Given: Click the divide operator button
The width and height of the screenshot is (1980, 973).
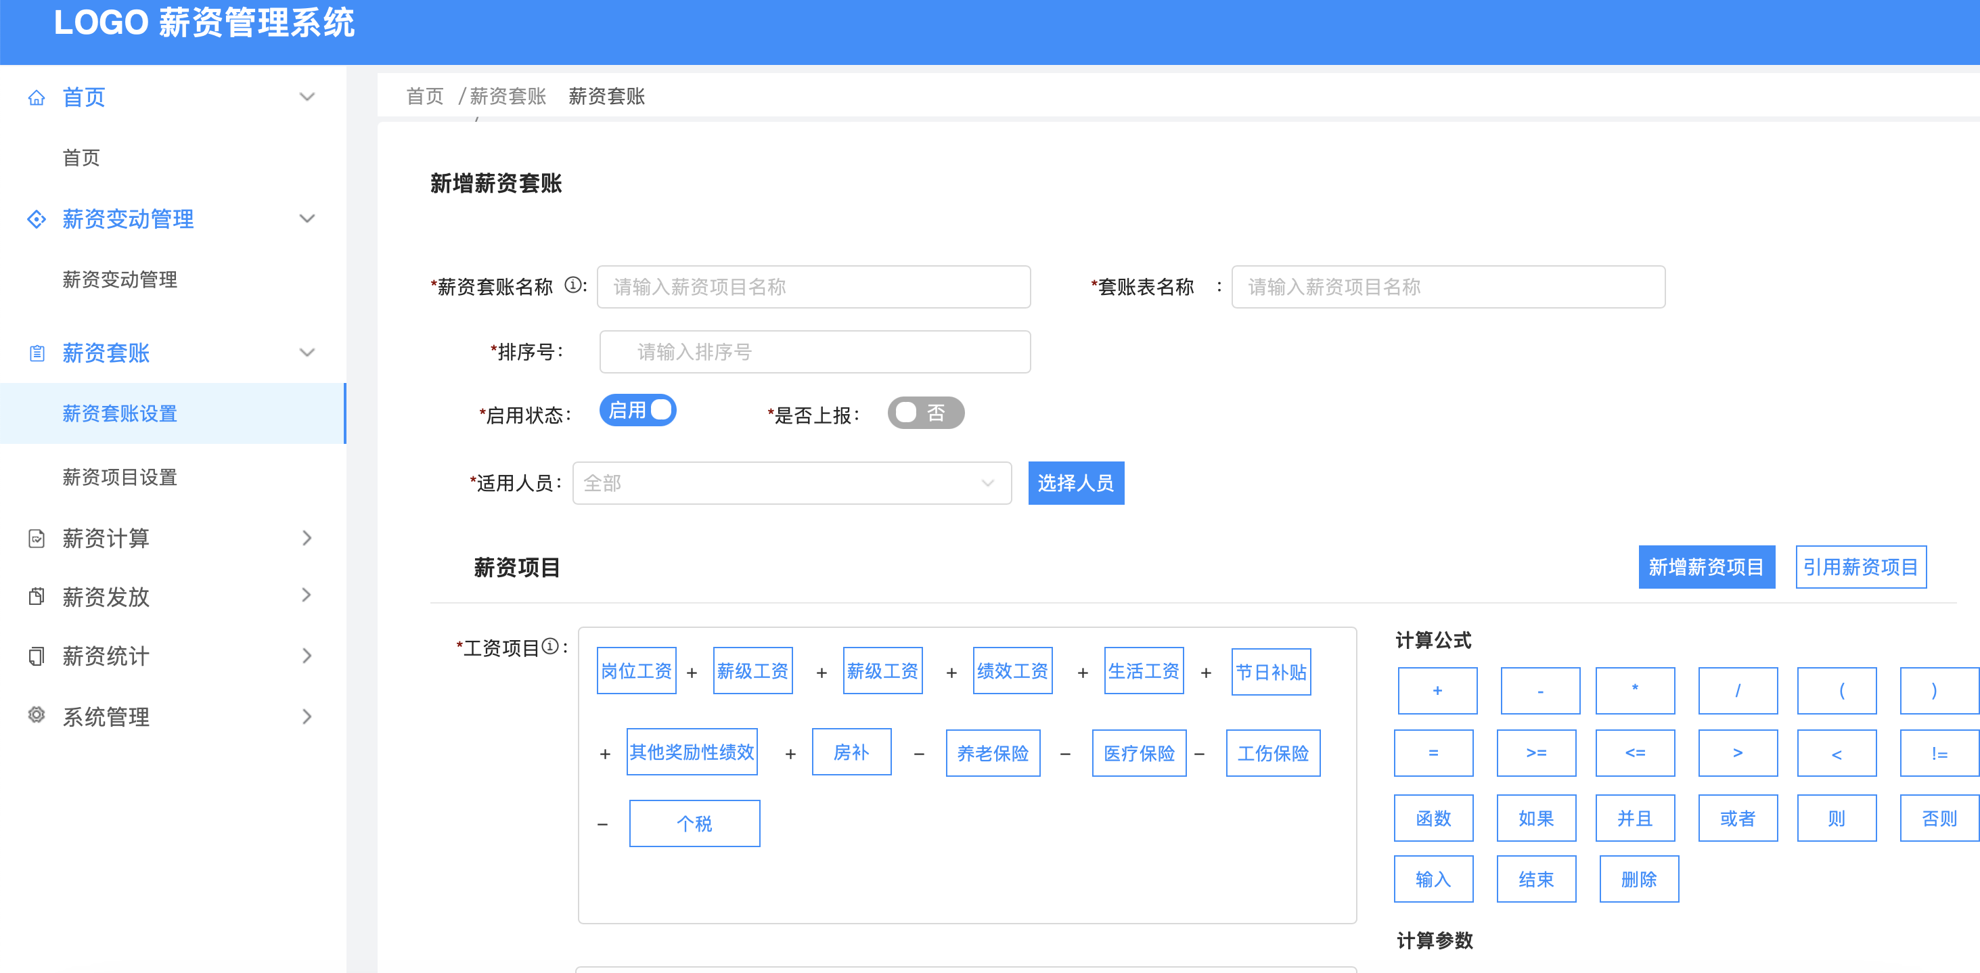Looking at the screenshot, I should click(x=1738, y=690).
